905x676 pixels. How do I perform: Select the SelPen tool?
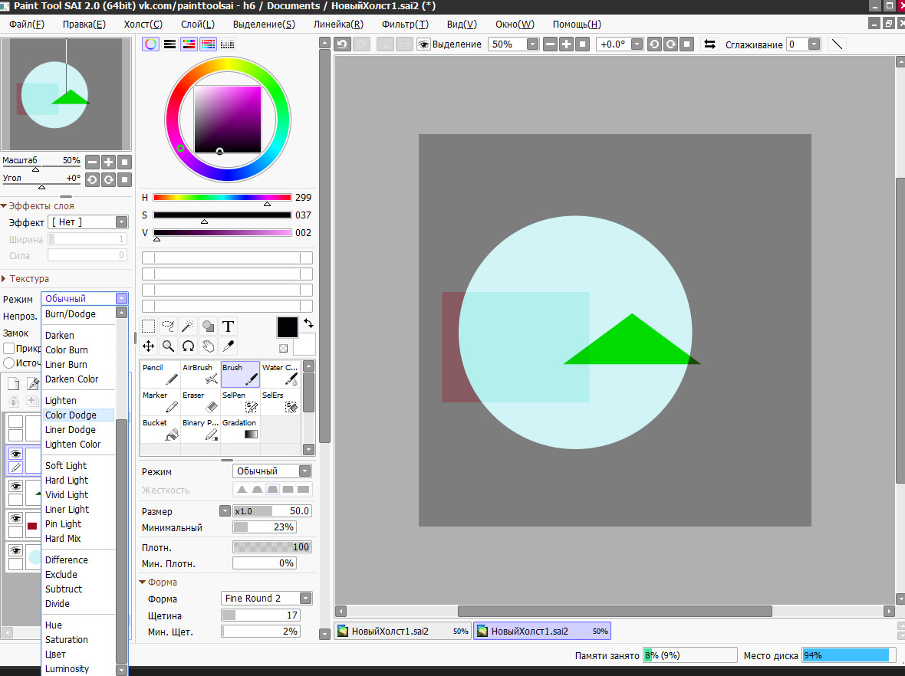tap(240, 402)
